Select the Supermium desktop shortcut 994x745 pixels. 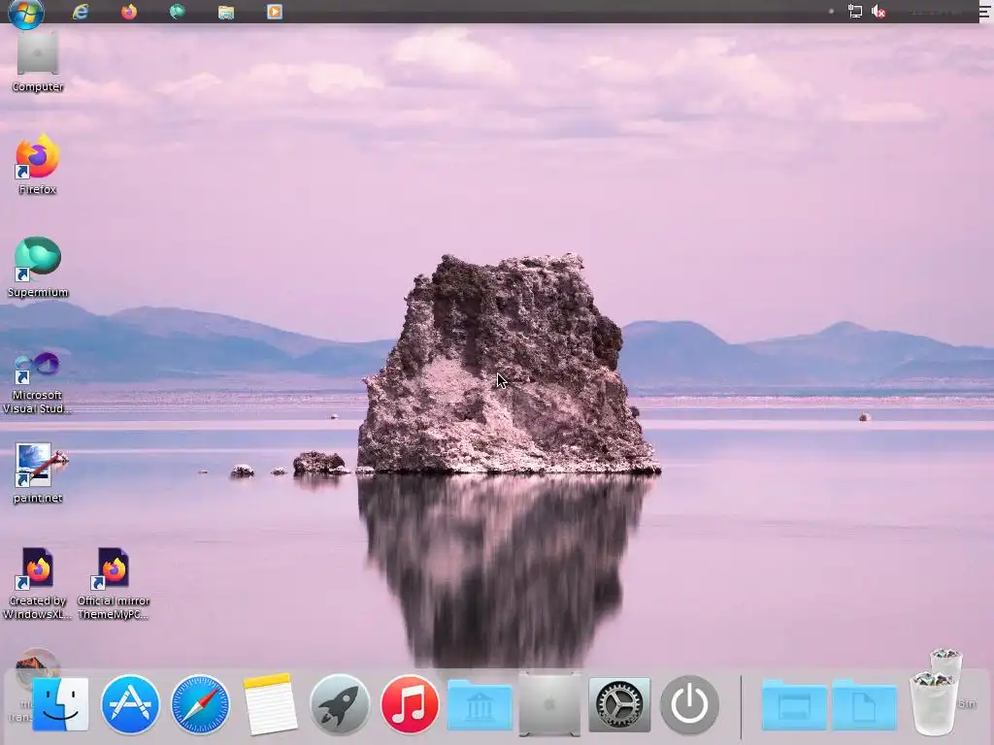[x=38, y=267]
